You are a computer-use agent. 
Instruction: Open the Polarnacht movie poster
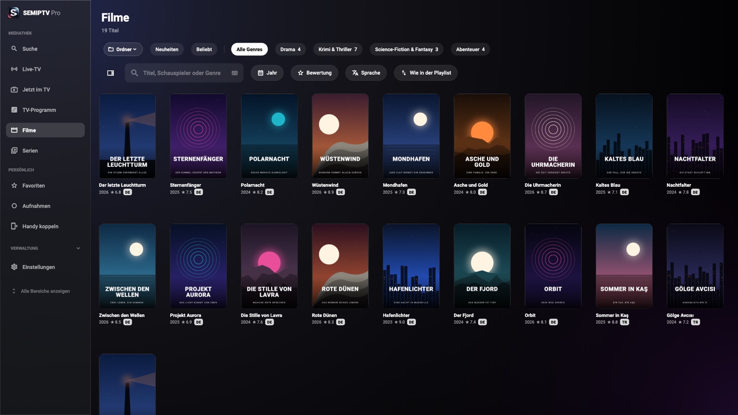(269, 136)
